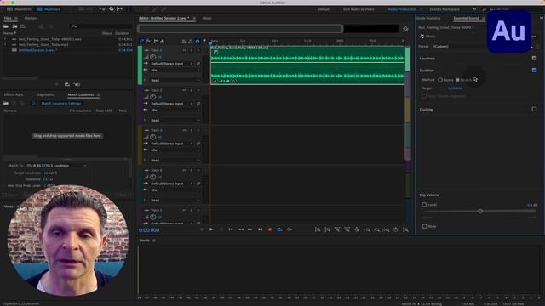Toggle the EQ view icon in editor toolbar
Screen dimensions: 545x306
pyautogui.click(x=163, y=42)
